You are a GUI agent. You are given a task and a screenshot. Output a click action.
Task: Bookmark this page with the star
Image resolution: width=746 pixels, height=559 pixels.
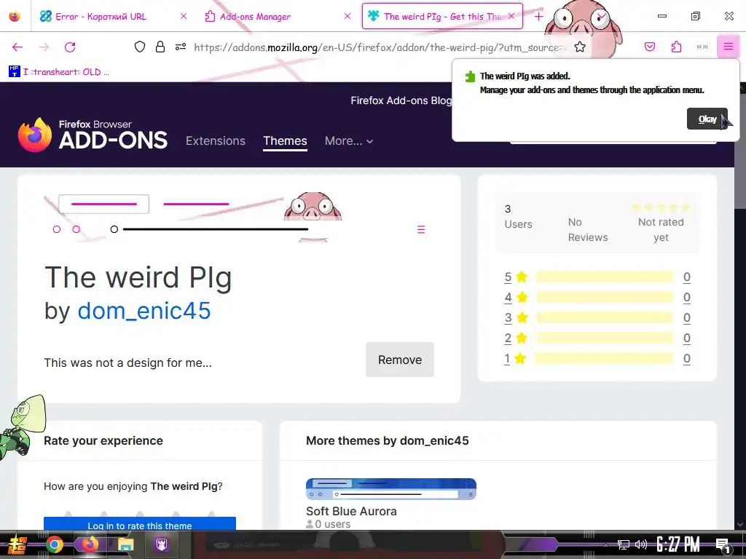pyautogui.click(x=579, y=47)
